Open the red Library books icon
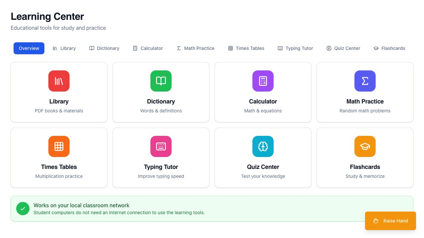Viewport: 424px width, 238px height. [x=59, y=81]
